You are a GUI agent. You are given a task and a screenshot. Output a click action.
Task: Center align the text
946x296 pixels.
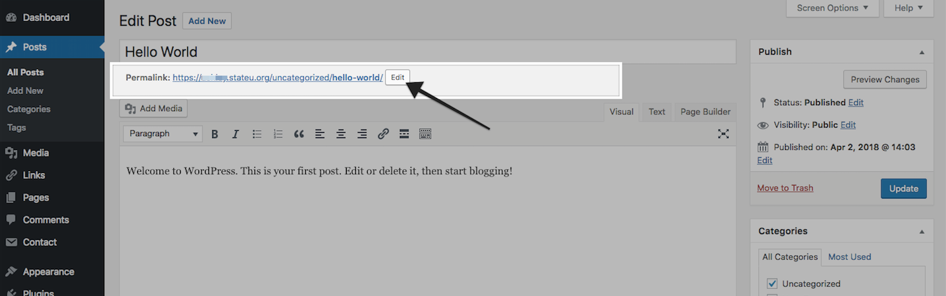341,134
